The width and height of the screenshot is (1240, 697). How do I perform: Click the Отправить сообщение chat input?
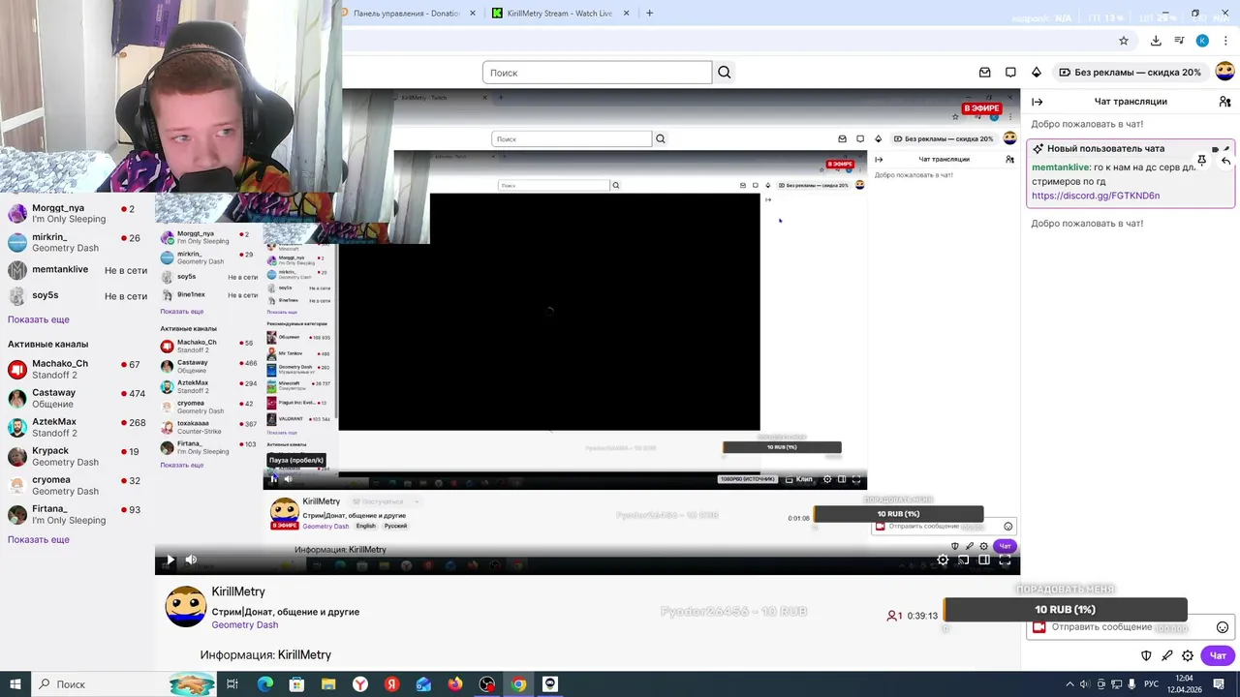1130,627
